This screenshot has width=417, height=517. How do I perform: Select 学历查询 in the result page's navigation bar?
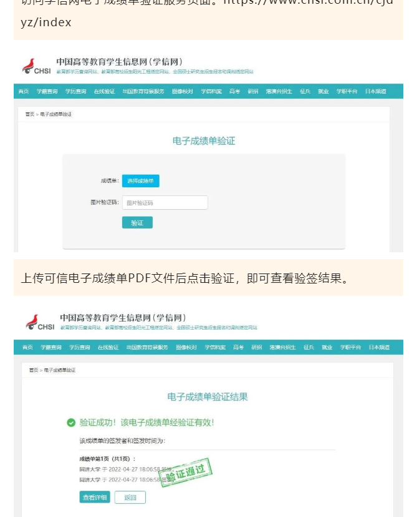click(79, 347)
